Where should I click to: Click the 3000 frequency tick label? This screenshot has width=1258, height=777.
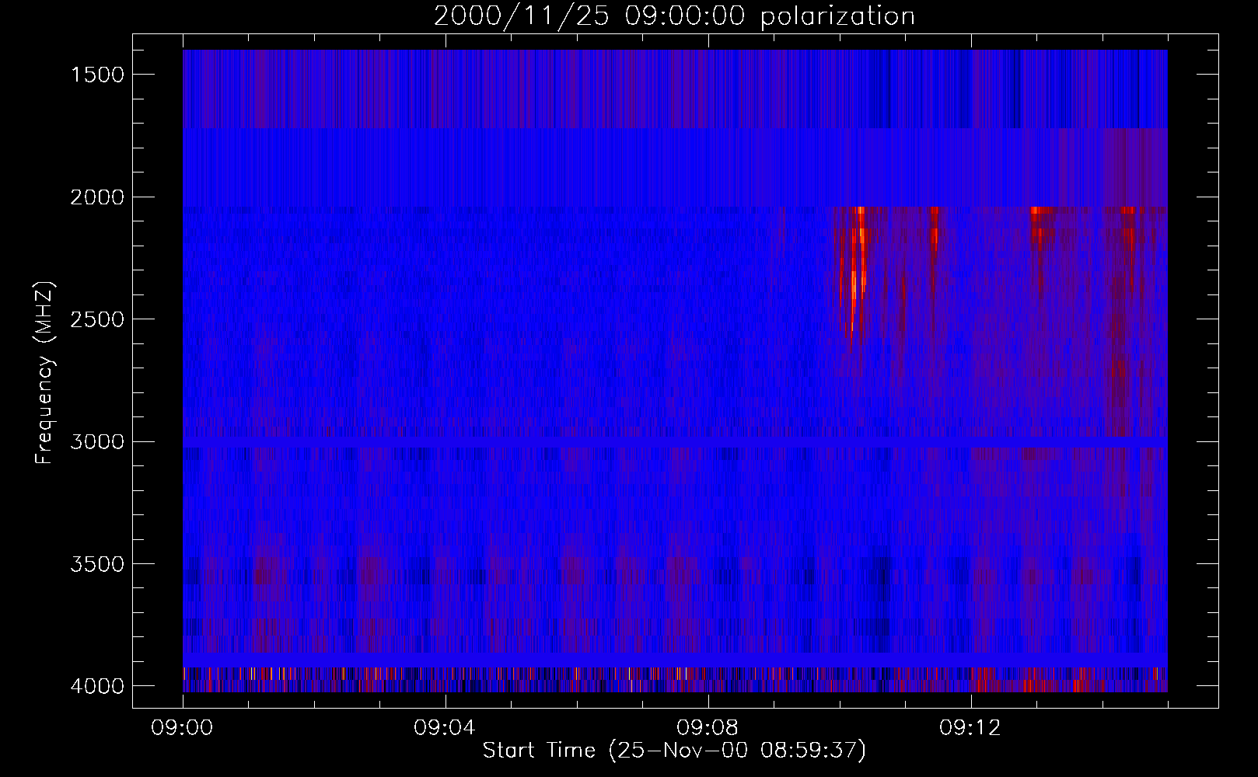97,442
